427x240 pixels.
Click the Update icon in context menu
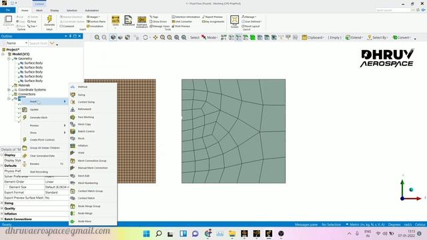point(25,109)
